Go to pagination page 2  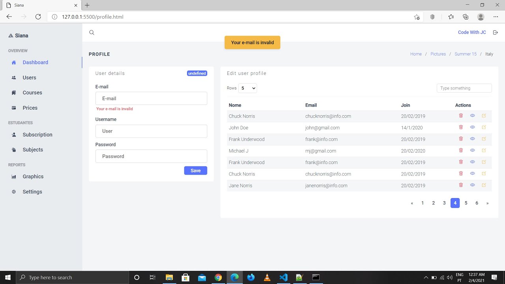tap(433, 203)
